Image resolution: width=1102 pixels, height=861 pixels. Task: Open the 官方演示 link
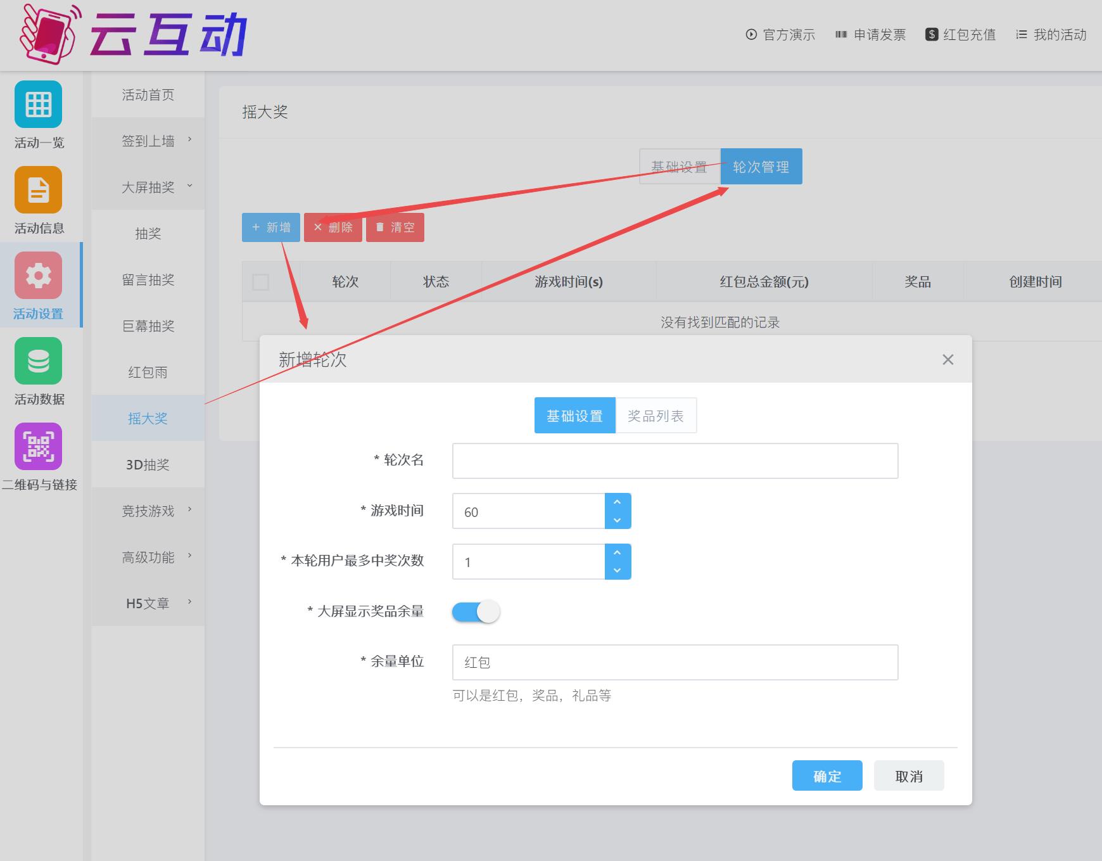point(780,35)
